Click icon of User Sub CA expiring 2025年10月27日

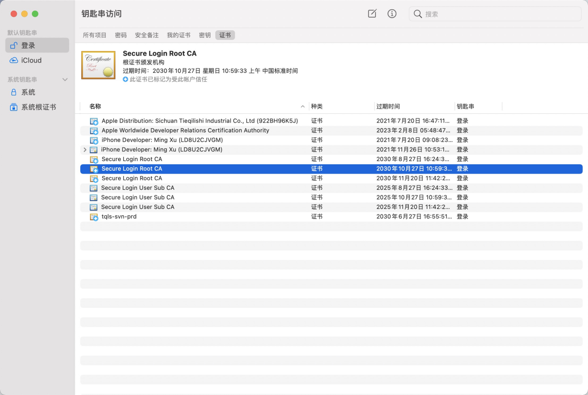click(93, 198)
